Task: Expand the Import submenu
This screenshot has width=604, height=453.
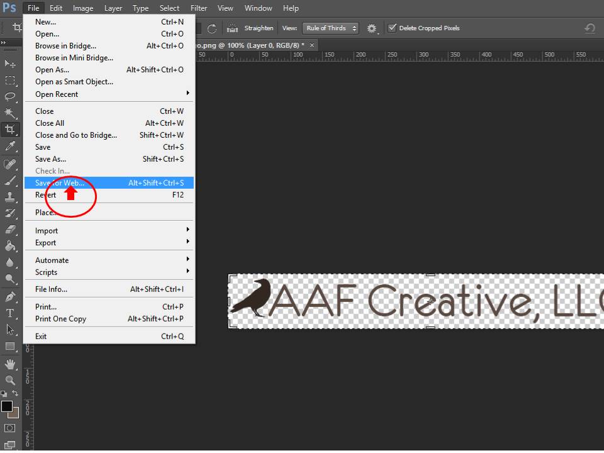Action: [109, 231]
